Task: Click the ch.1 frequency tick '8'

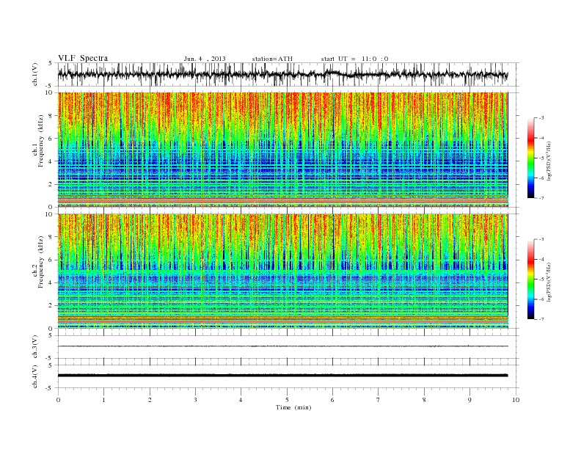Action: click(51, 116)
